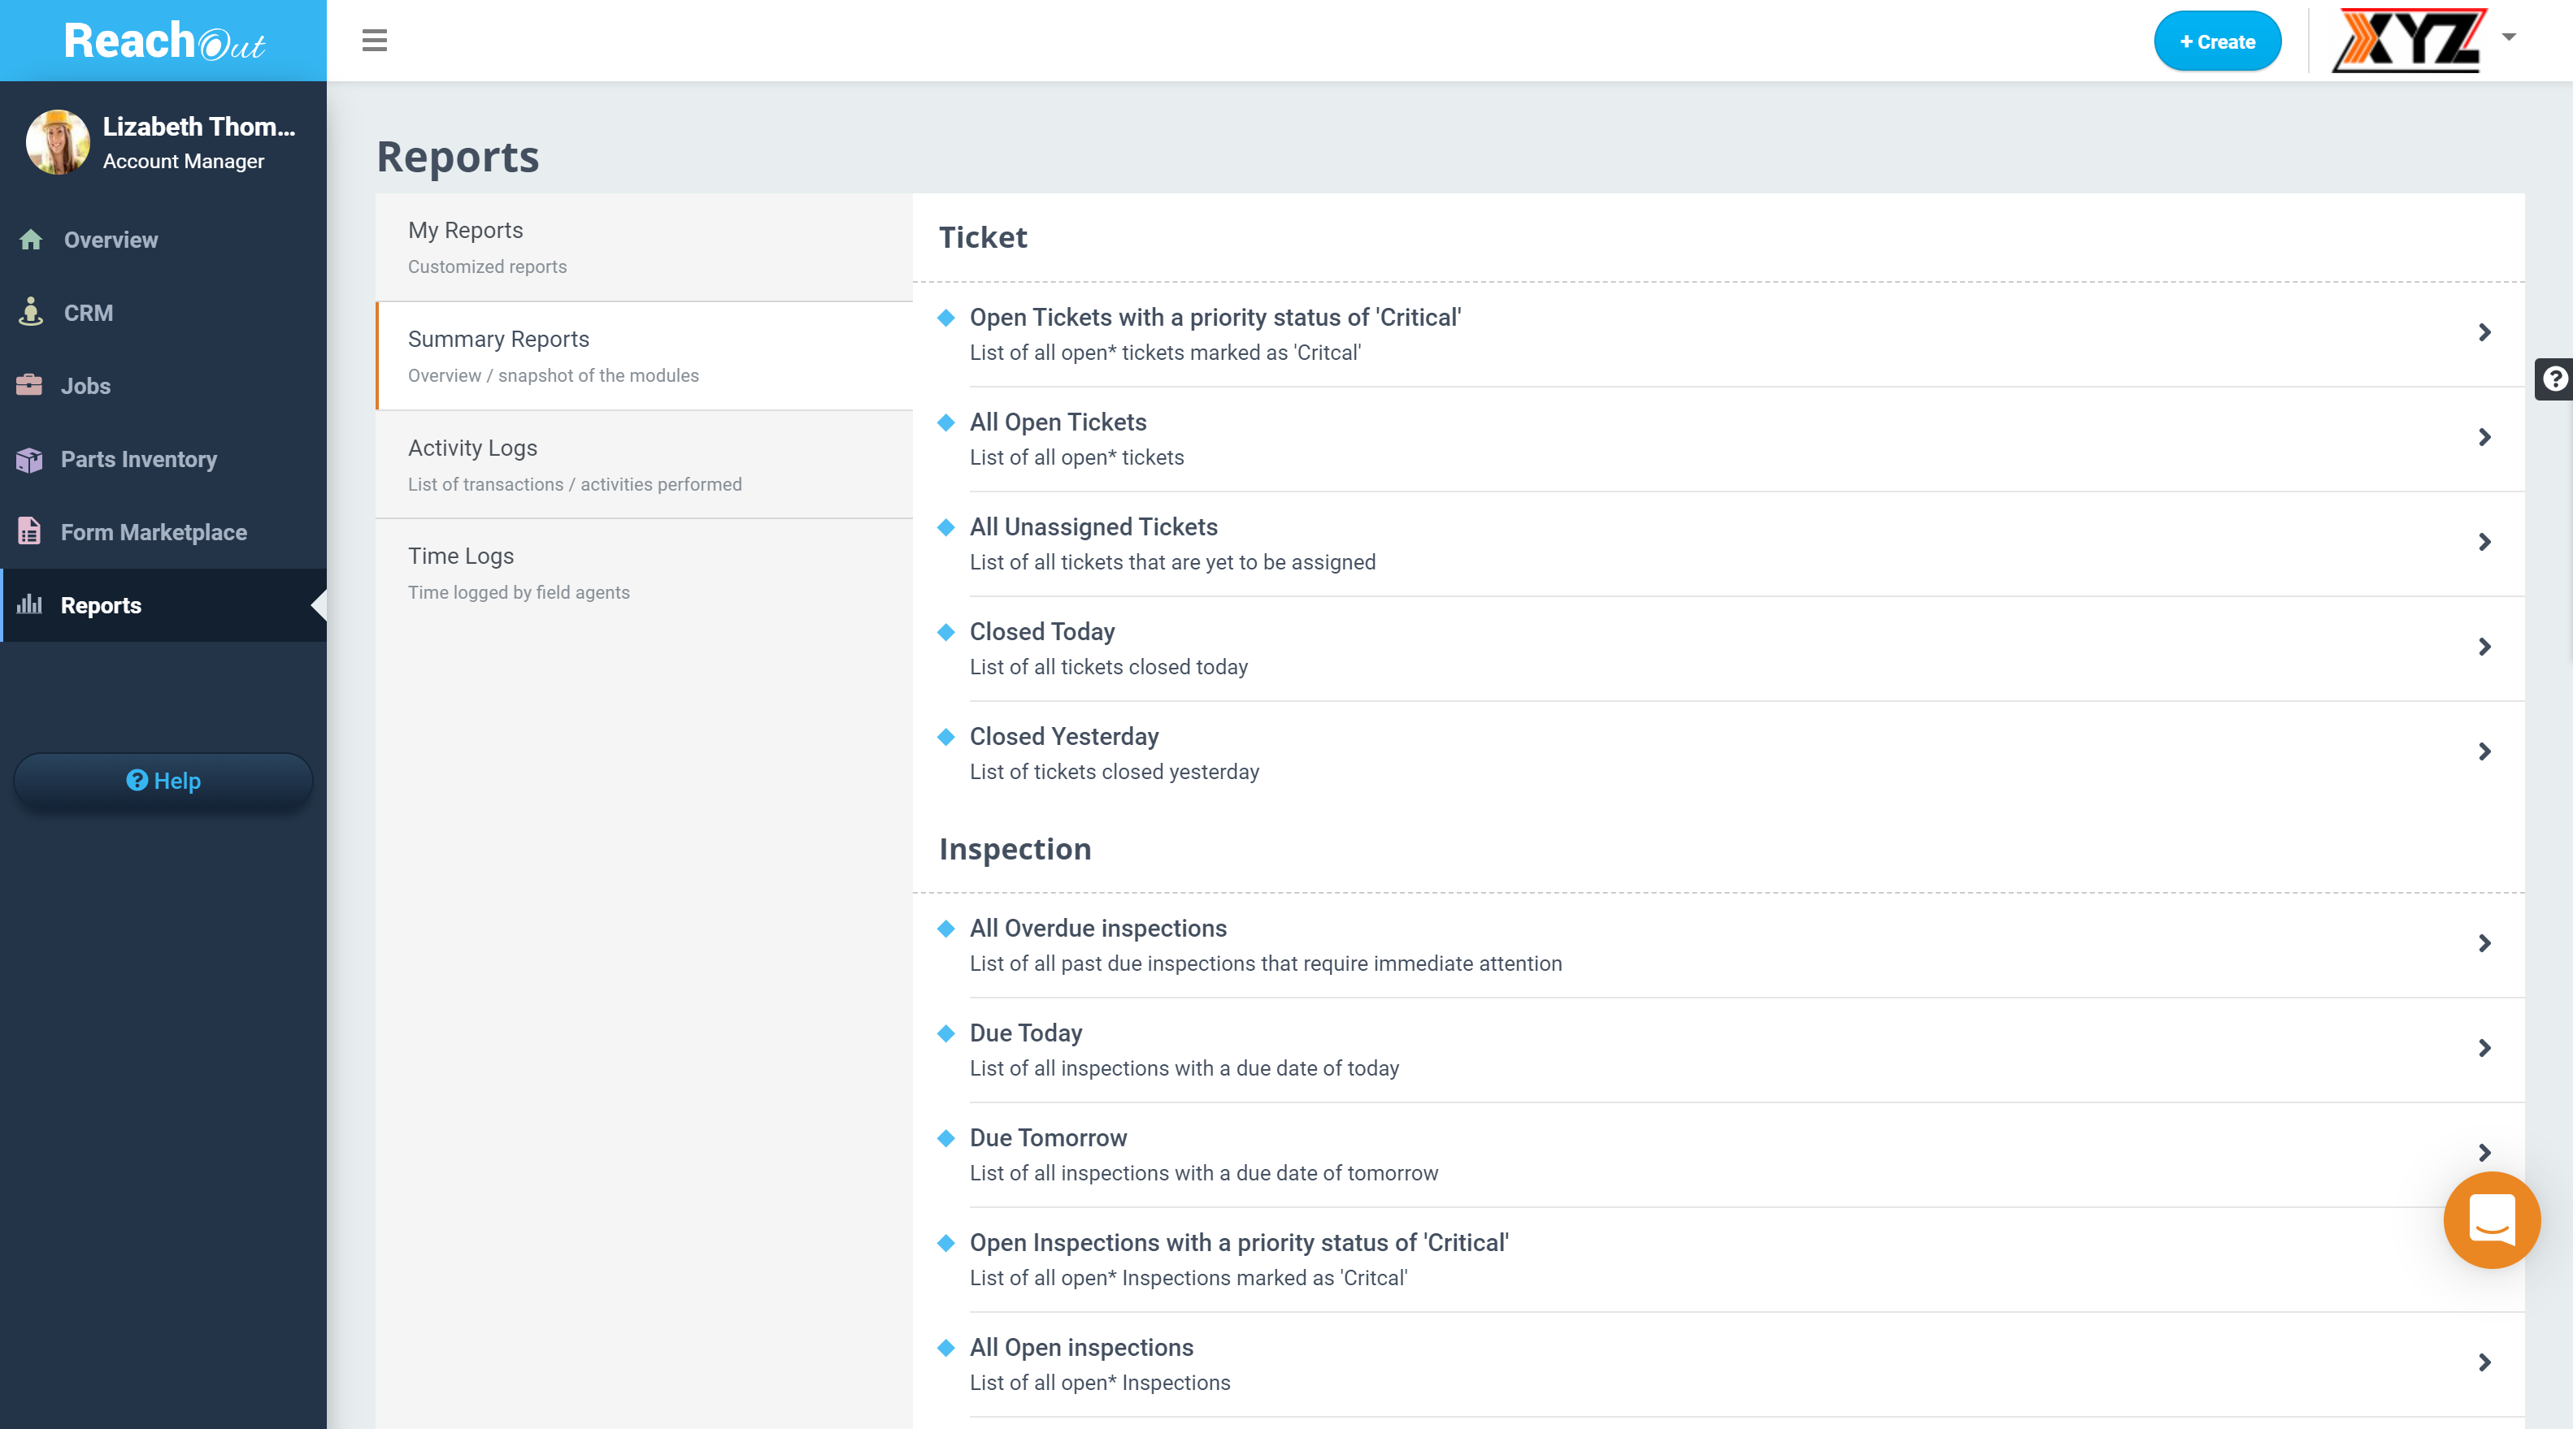This screenshot has height=1429, width=2573.
Task: Expand chevron for All Overdue inspections
Action: pos(2484,943)
